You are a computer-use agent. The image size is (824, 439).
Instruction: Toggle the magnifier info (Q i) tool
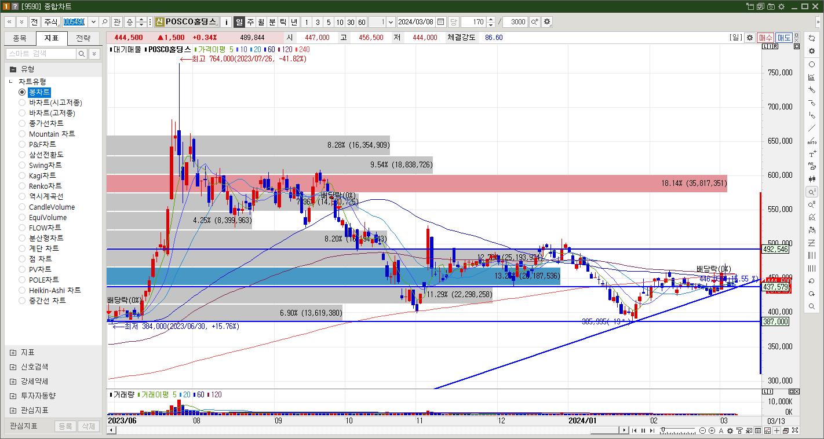click(x=812, y=192)
